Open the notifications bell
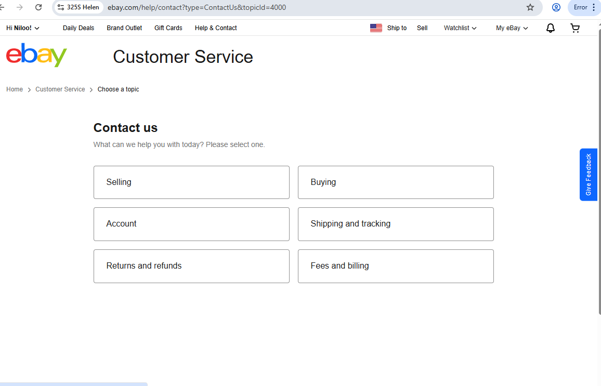This screenshot has width=601, height=386. click(551, 28)
